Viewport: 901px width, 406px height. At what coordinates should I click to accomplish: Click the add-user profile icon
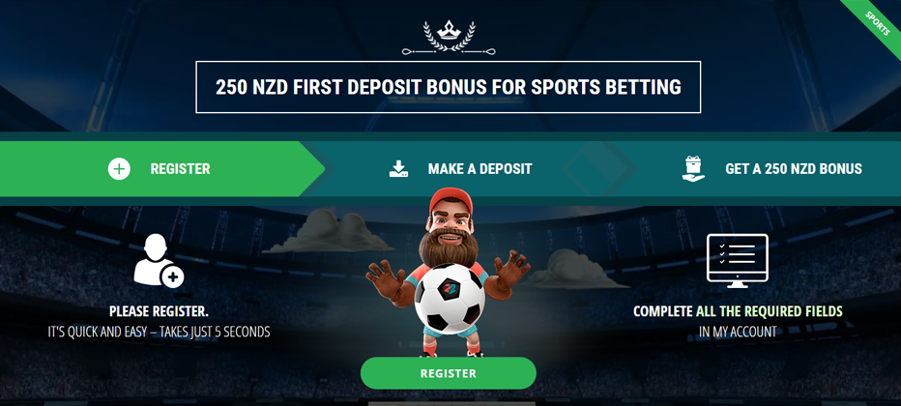(x=158, y=260)
